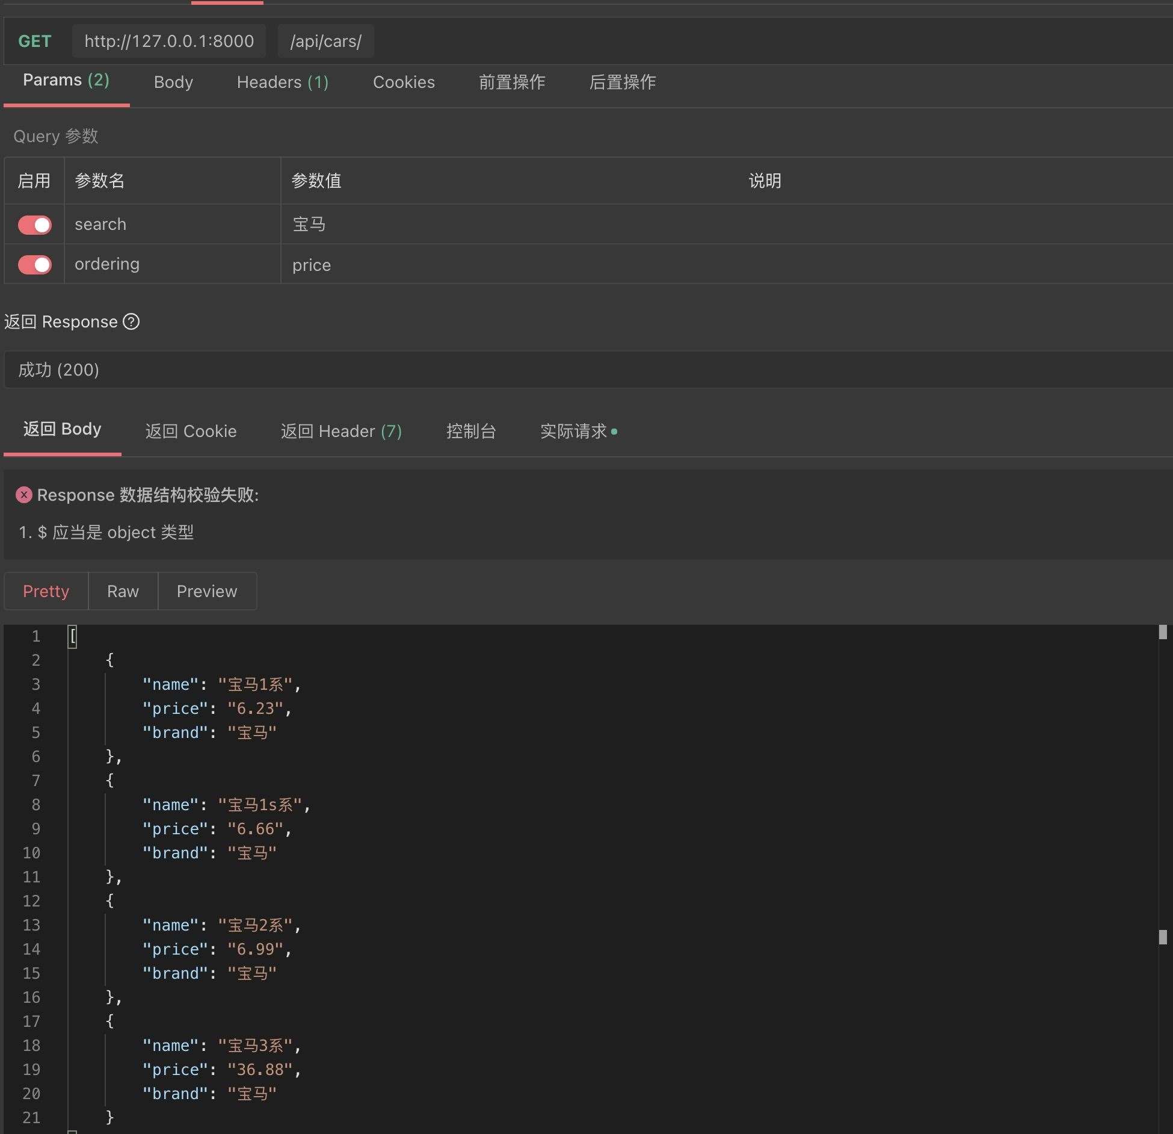Click the red error icon beside validation message

tap(24, 495)
